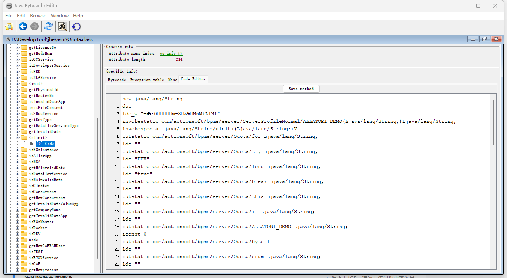Select the isDocker folder icon
Image resolution: width=507 pixels, height=278 pixels.
point(24,228)
